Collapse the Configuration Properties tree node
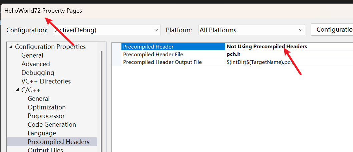This screenshot has height=152, width=353. (12, 47)
